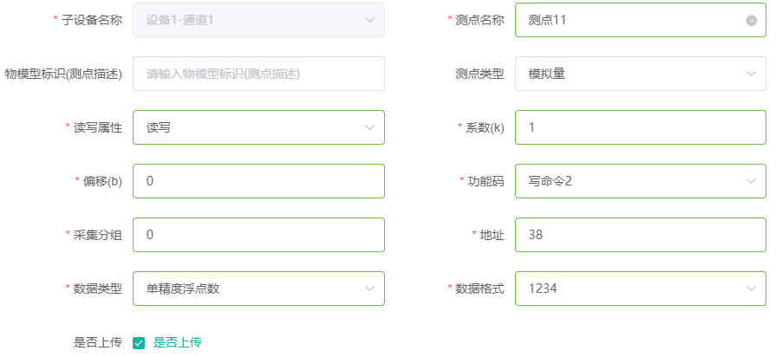This screenshot has height=357, width=776.
Task: Click the 地址 input containing 38
Action: [641, 235]
